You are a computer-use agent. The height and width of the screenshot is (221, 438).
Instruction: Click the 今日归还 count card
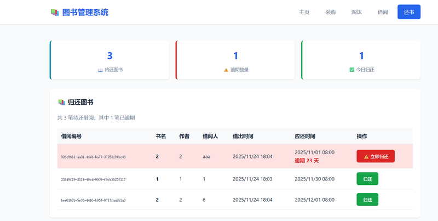pyautogui.click(x=361, y=60)
